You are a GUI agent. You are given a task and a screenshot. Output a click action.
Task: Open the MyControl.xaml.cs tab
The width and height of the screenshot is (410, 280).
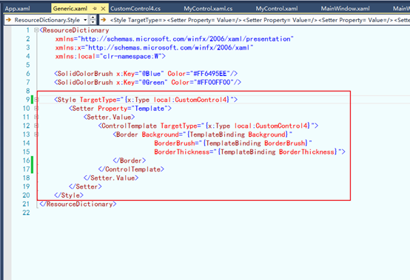click(208, 9)
